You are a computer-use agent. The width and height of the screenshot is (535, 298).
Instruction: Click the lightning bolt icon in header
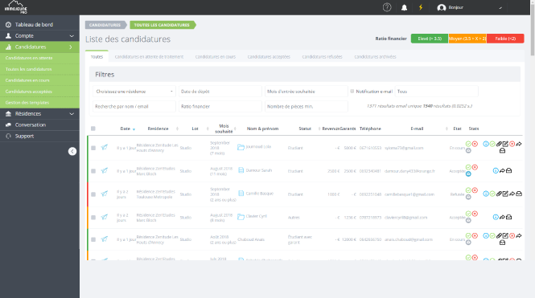(x=421, y=7)
